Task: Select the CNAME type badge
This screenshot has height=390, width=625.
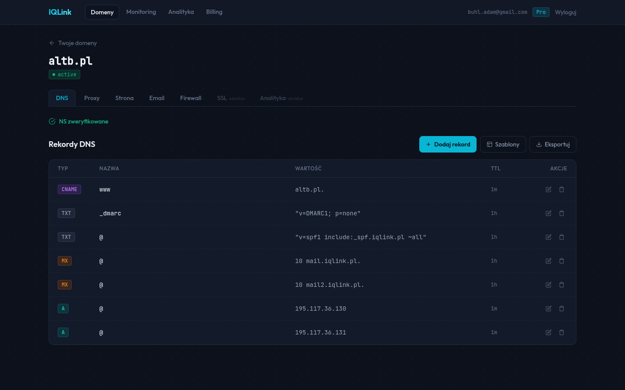Action: point(69,189)
